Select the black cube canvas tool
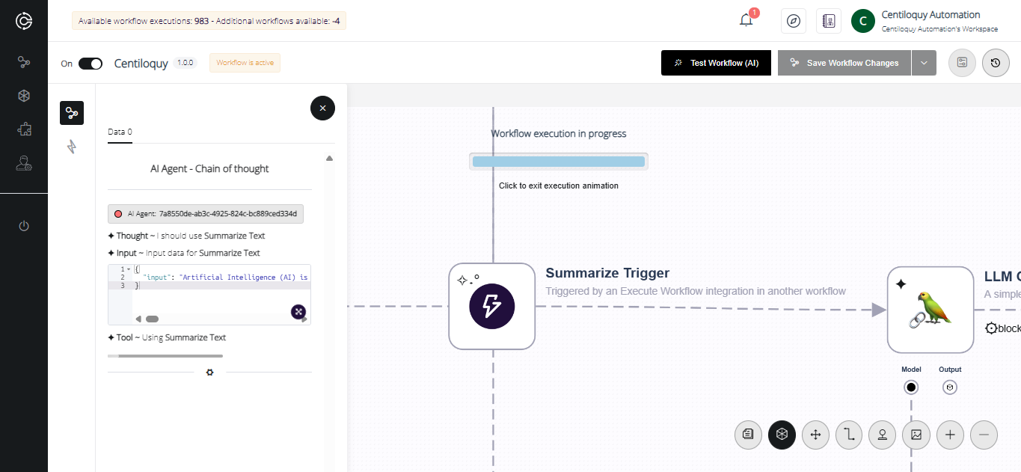1021x472 pixels. 782,435
